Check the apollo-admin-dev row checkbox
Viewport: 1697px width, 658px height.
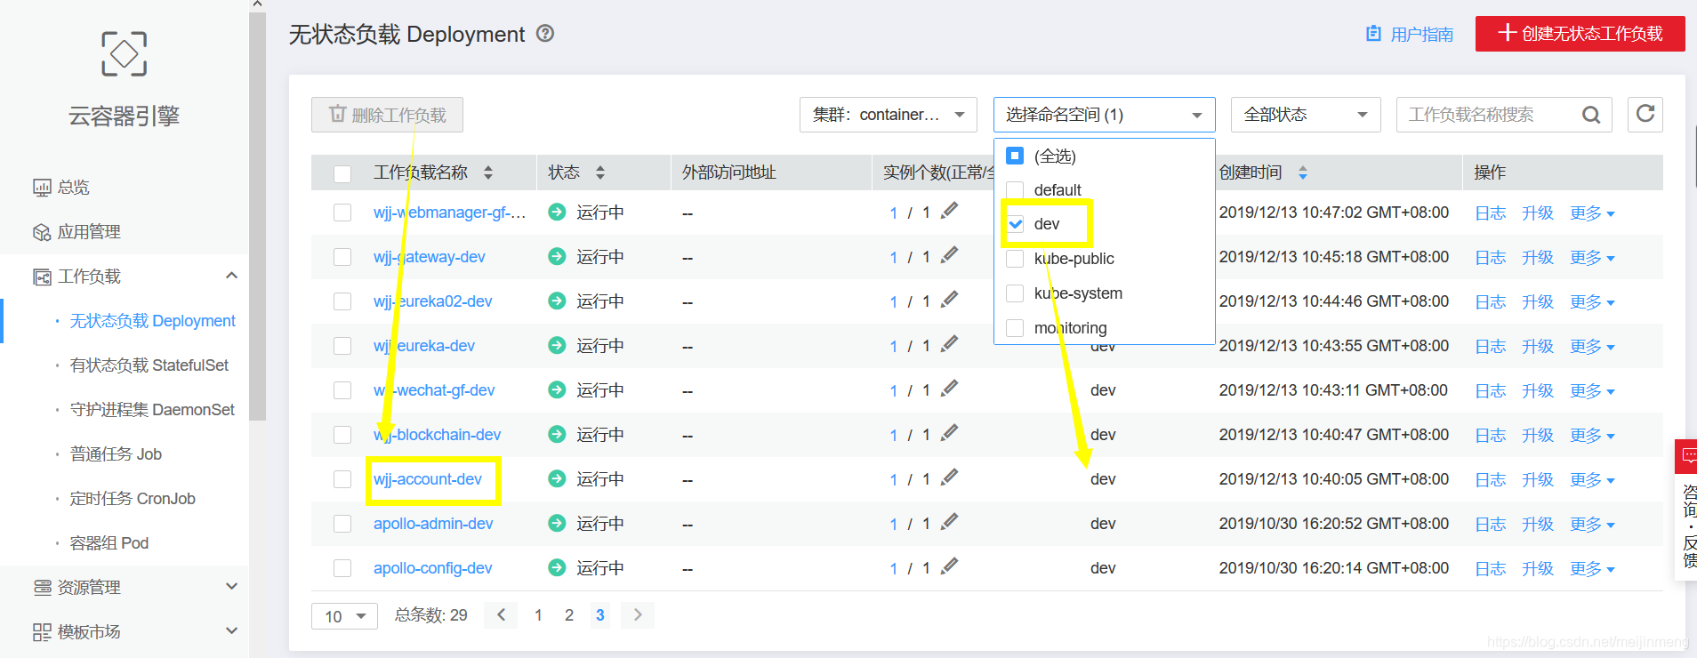pyautogui.click(x=342, y=524)
